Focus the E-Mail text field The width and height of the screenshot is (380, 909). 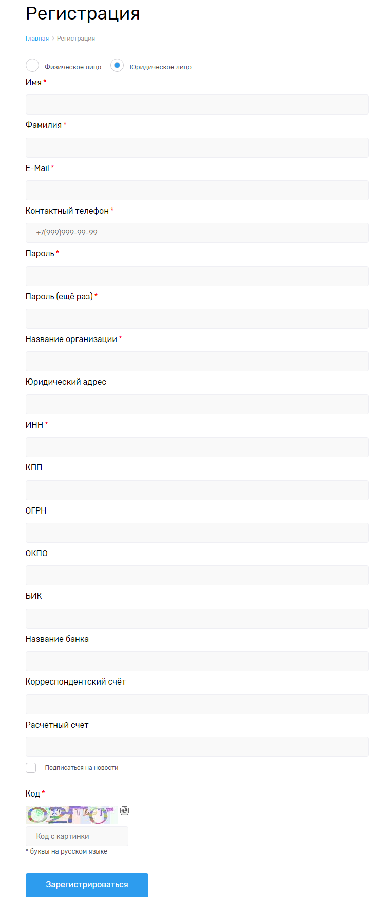coord(197,190)
